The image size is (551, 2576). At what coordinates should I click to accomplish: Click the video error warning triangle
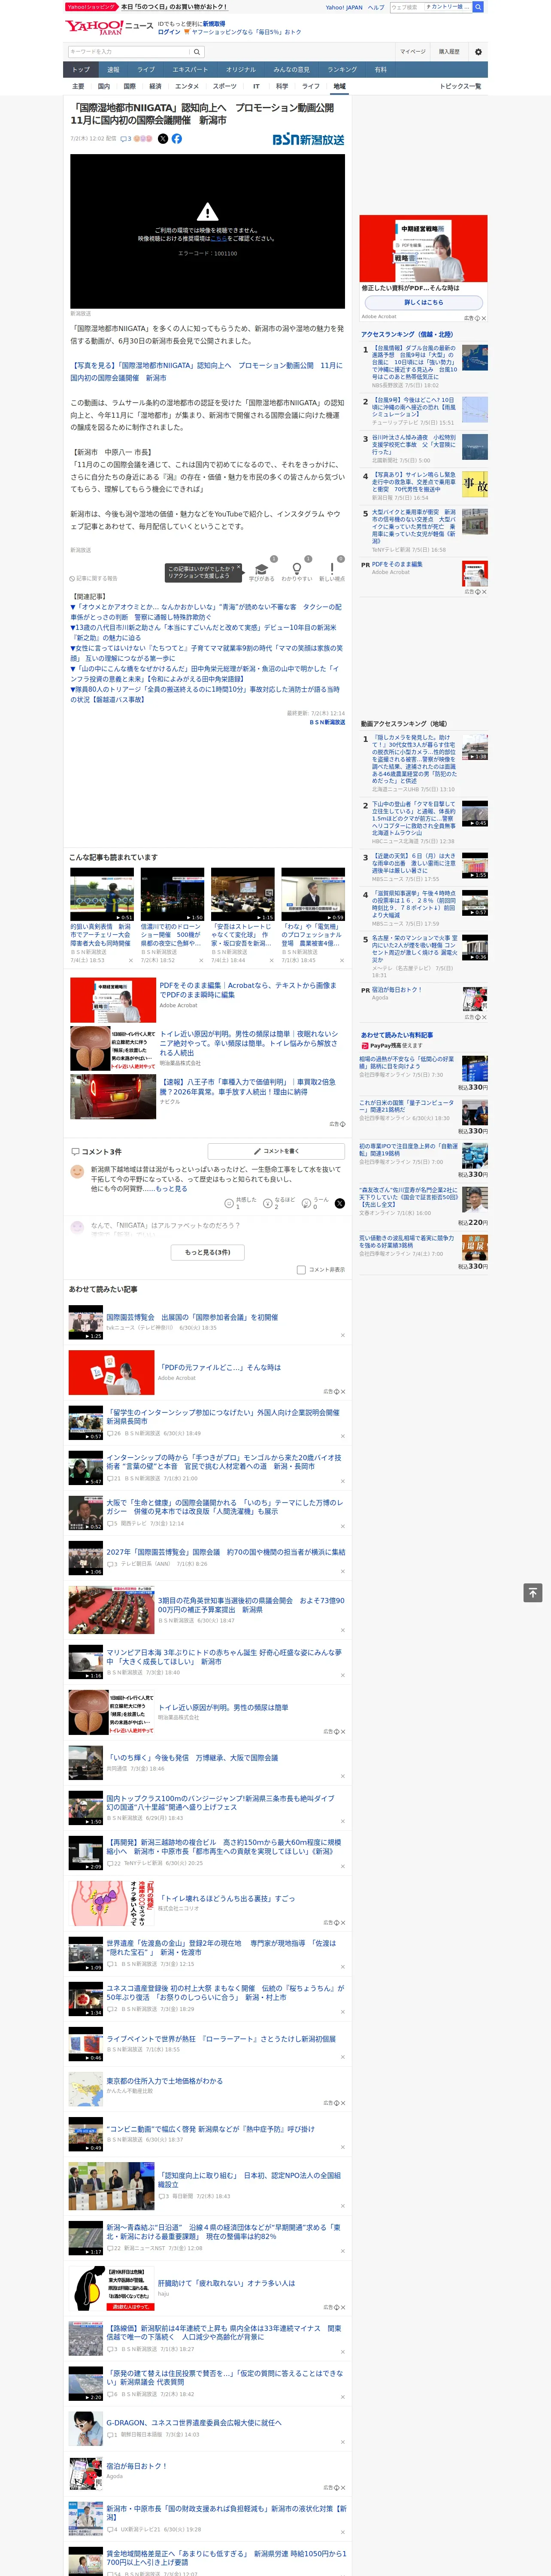click(207, 212)
